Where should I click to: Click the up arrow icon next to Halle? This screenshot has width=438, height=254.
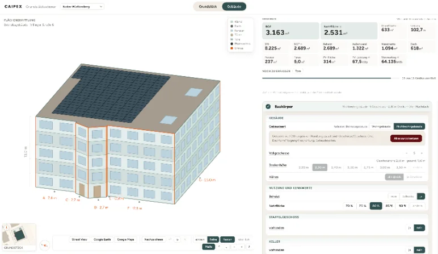tap(219, 247)
